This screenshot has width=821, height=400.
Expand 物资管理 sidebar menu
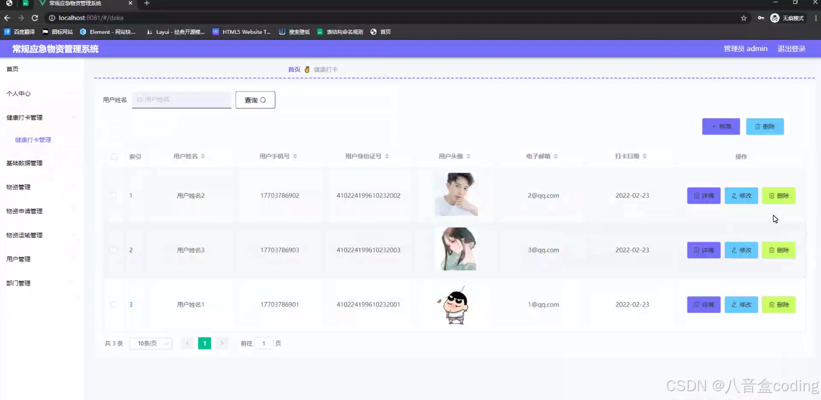coord(42,187)
